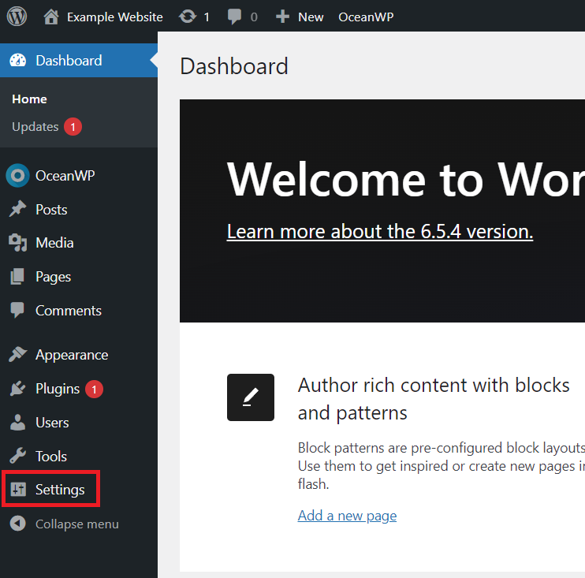Click Learn more about the 6.5.4 version
585x578 pixels.
(x=380, y=232)
